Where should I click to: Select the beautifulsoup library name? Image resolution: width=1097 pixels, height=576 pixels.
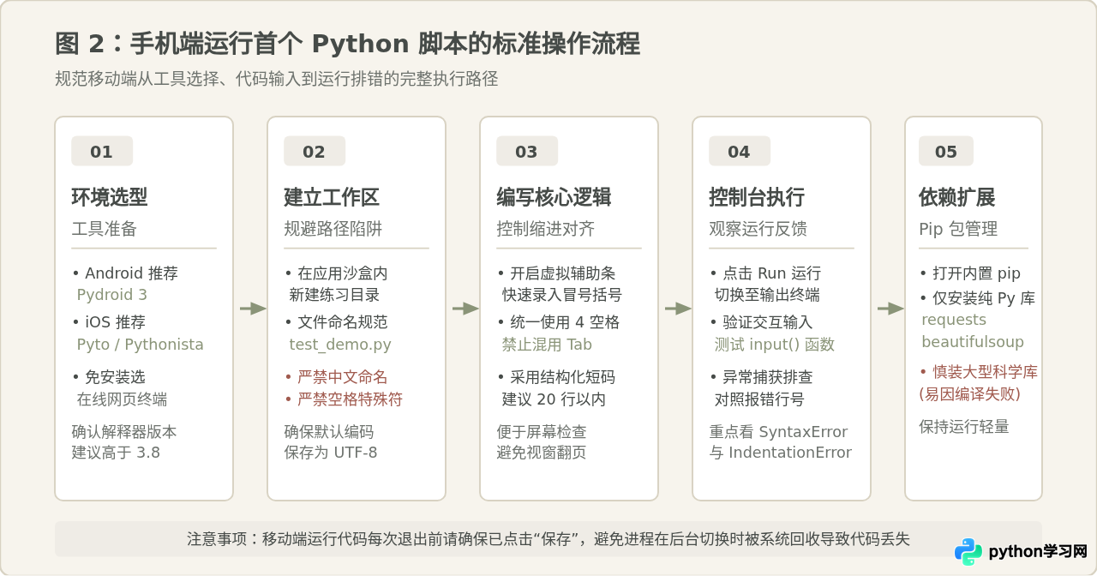[x=973, y=342]
